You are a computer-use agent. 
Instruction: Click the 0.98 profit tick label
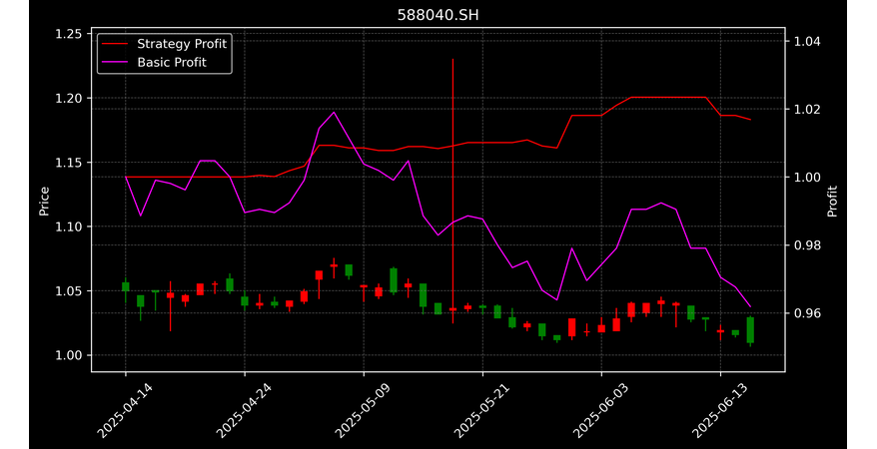tap(806, 245)
